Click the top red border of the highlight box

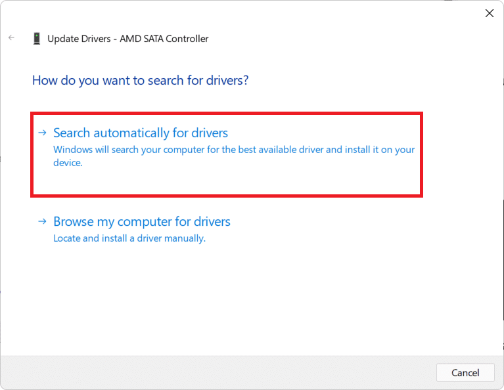tap(227, 113)
